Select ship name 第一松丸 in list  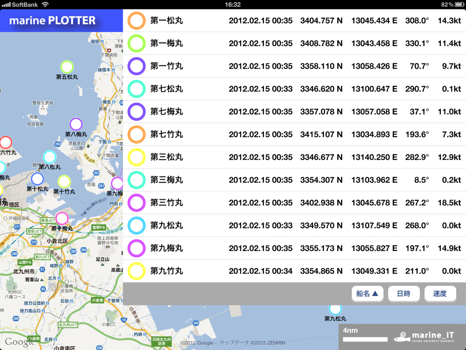(x=166, y=21)
